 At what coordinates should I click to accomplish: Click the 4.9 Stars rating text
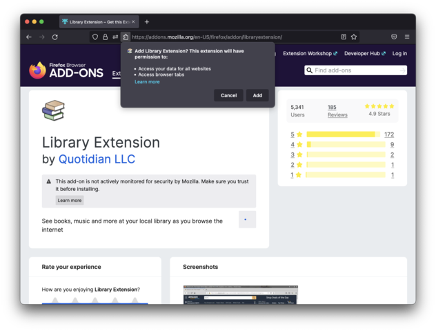click(x=379, y=114)
